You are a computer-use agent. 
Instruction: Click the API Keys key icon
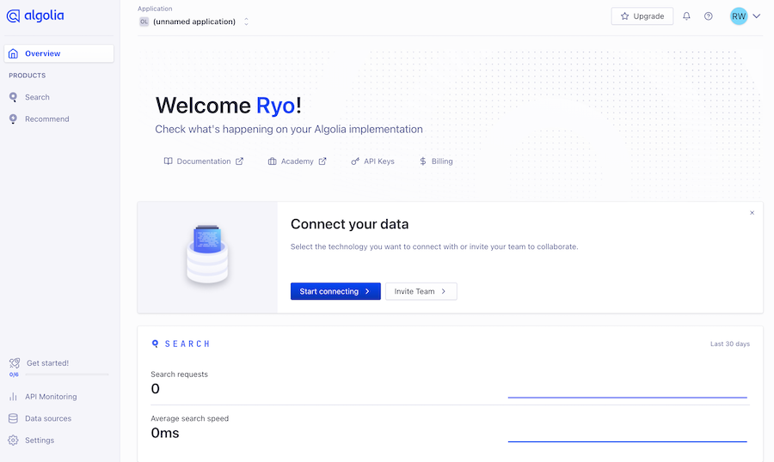[x=355, y=161]
